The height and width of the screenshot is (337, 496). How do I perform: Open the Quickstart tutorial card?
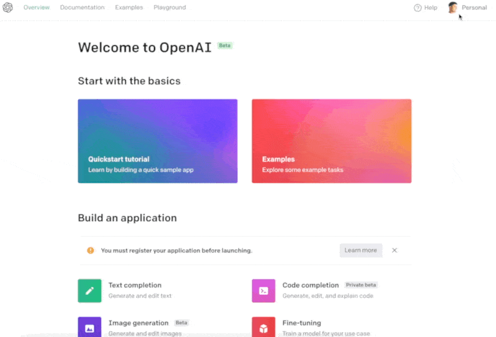(x=157, y=141)
